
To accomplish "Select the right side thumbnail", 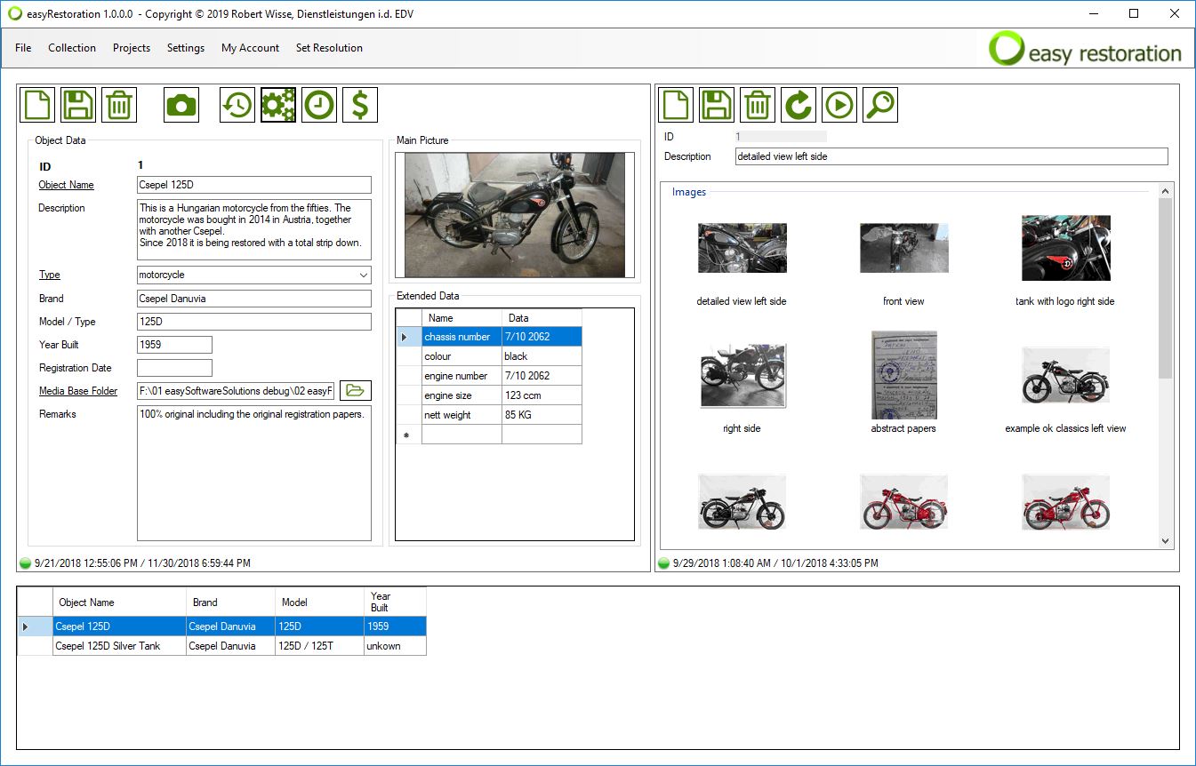I will 742,375.
